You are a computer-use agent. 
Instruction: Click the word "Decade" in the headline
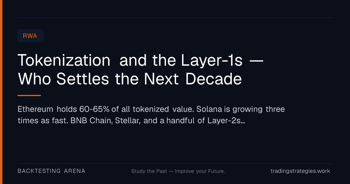click(x=214, y=79)
